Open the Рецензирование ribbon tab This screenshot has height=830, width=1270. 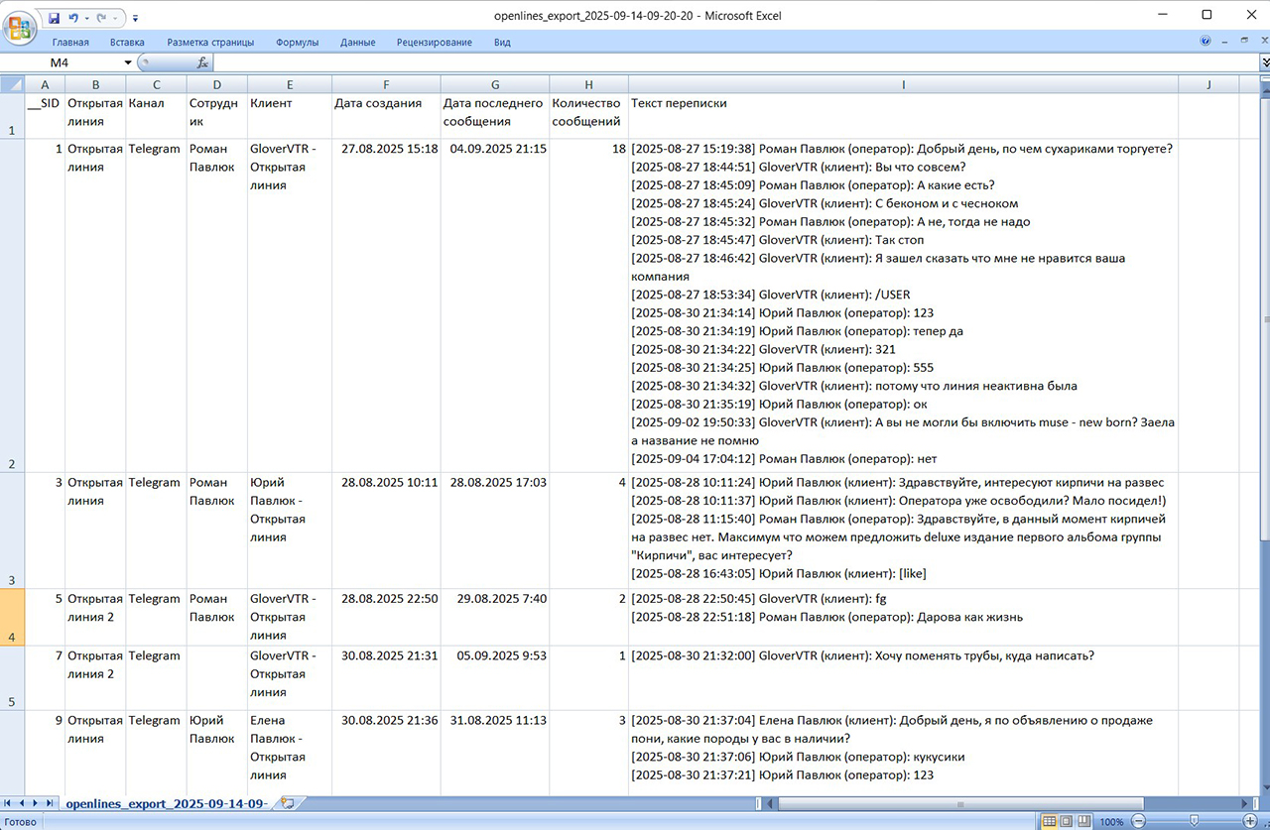coord(434,43)
